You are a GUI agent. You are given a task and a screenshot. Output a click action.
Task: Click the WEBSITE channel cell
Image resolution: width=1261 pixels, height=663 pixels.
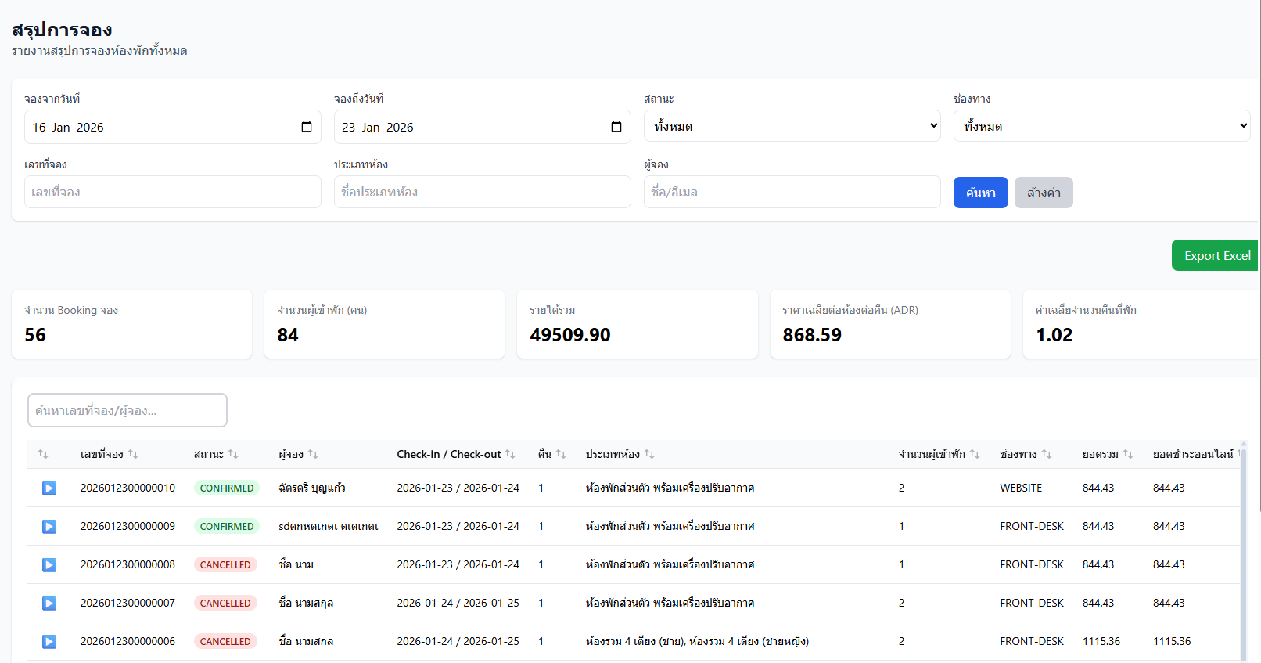1021,488
